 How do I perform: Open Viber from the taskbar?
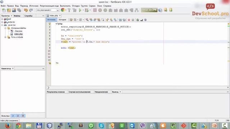pyautogui.click(x=142, y=126)
